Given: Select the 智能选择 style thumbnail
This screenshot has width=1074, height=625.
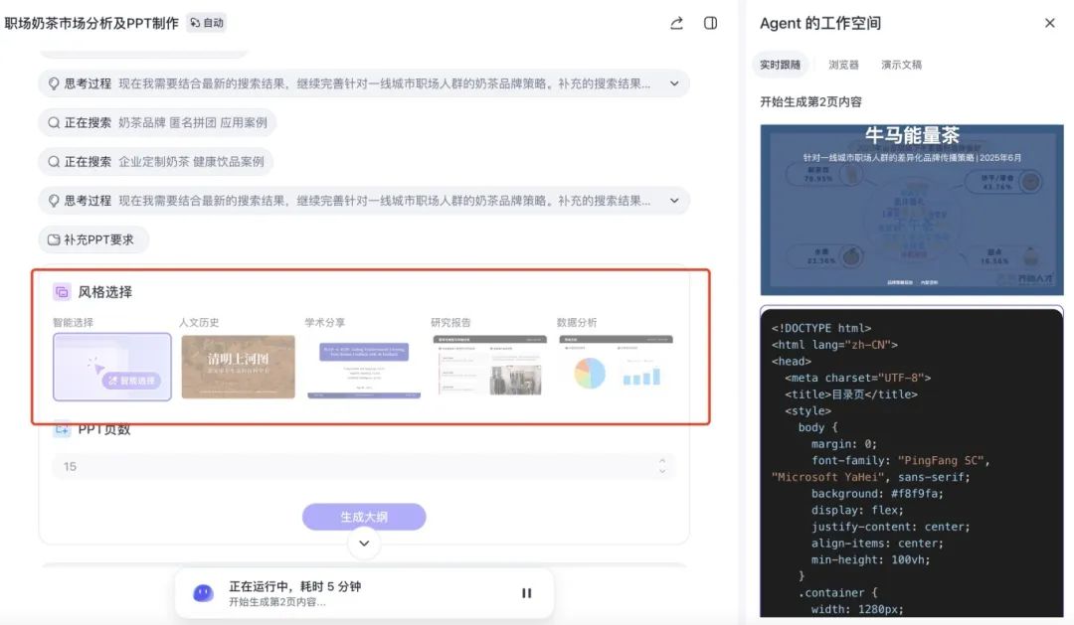Looking at the screenshot, I should 112,367.
